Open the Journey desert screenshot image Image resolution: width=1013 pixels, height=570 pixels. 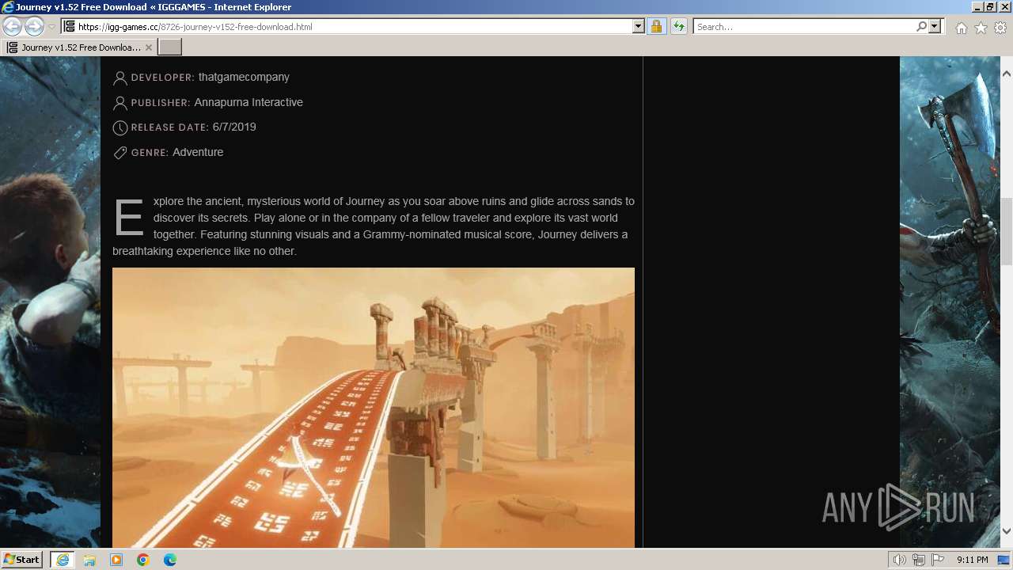tap(374, 408)
